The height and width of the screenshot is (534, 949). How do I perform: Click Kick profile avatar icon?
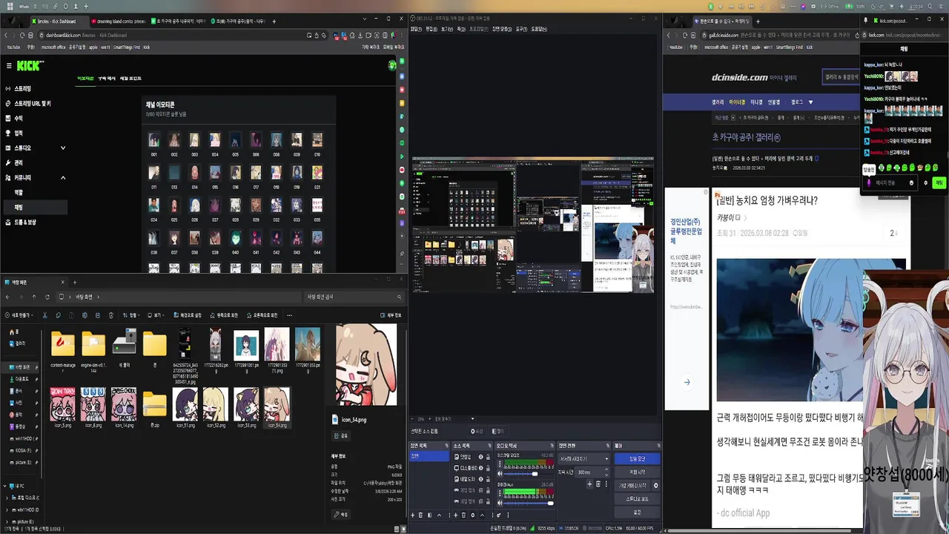coord(392,65)
